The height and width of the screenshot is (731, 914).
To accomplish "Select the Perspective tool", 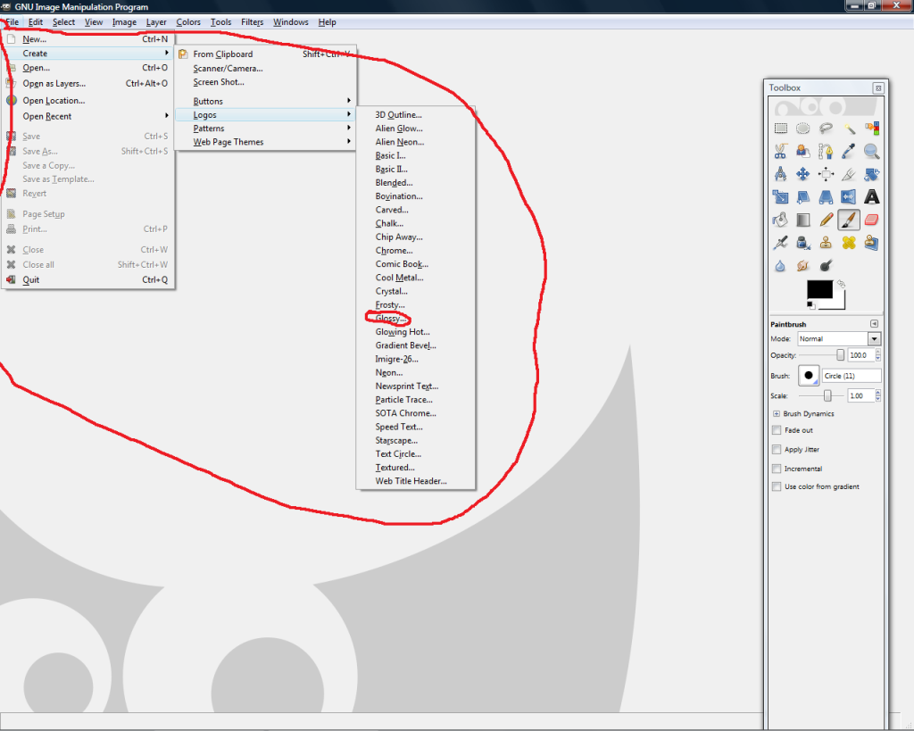I will (826, 197).
